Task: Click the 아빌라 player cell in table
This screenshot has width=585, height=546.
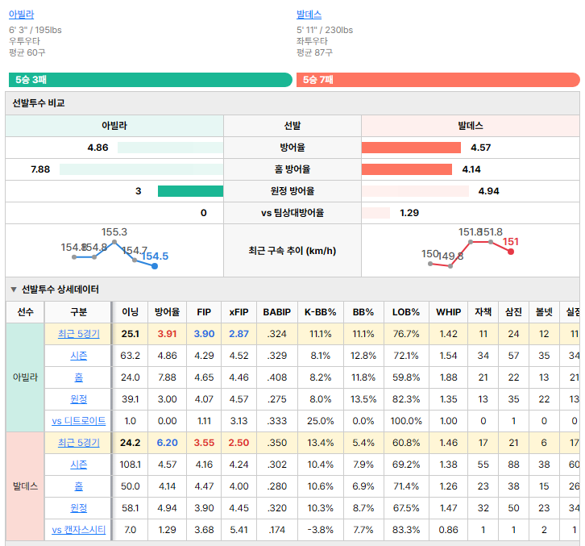Action: click(x=25, y=377)
